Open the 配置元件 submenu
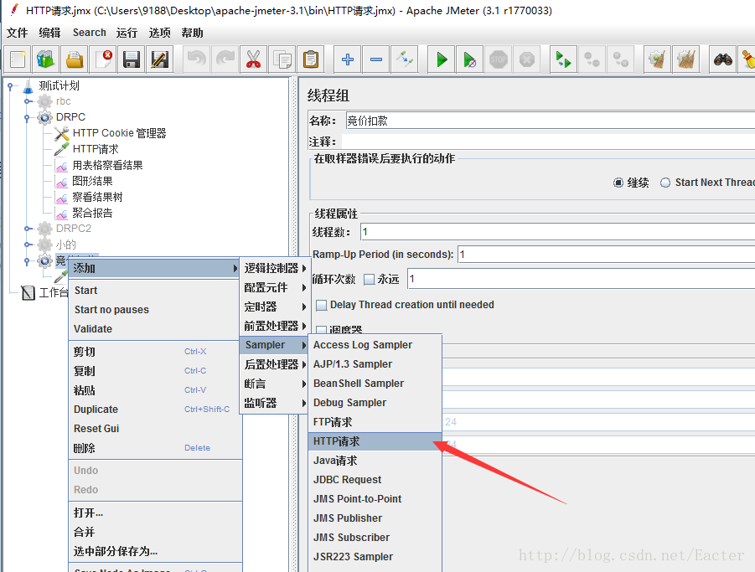This screenshot has width=755, height=572. click(x=275, y=288)
